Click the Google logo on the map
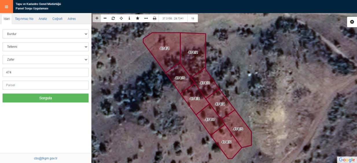 pos(347,160)
